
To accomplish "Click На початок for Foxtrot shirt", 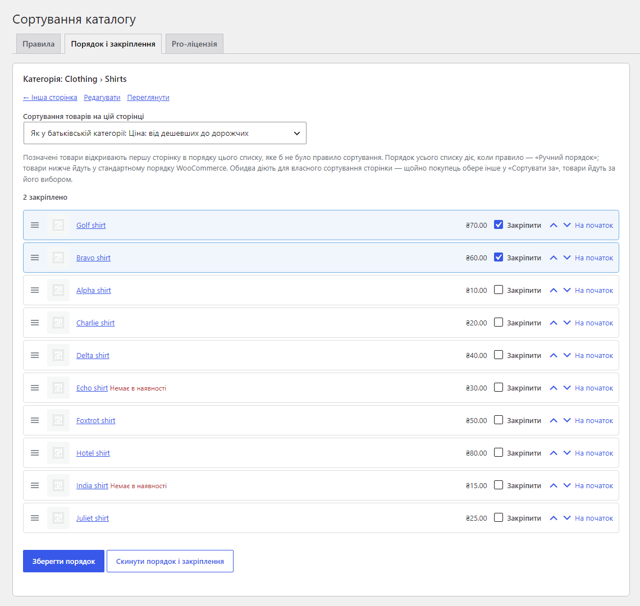I will pyautogui.click(x=594, y=420).
